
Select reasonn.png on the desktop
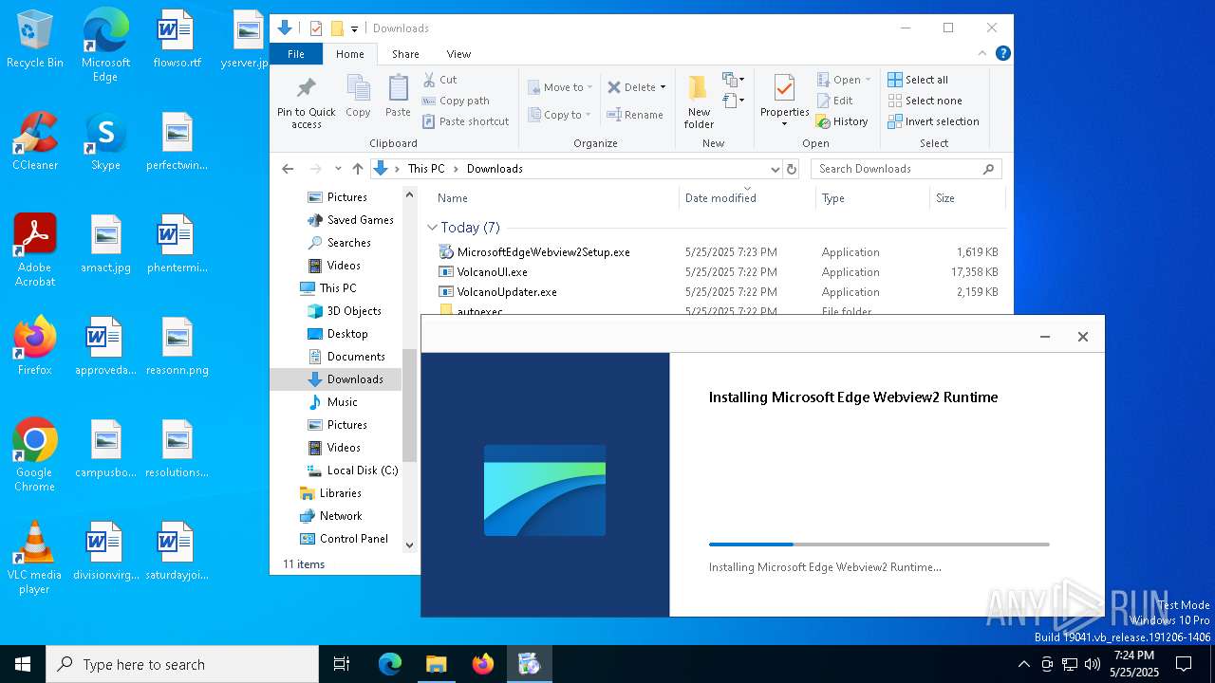[177, 347]
